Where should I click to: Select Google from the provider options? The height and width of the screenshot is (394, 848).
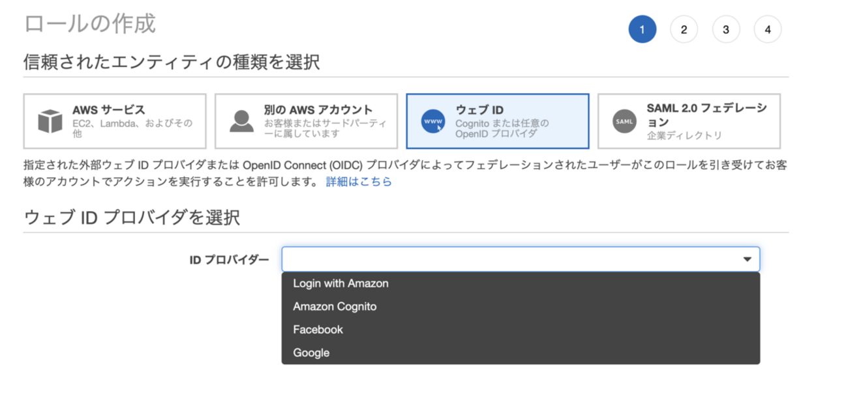(x=312, y=353)
